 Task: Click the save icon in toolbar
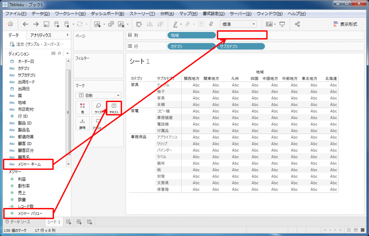46,24
